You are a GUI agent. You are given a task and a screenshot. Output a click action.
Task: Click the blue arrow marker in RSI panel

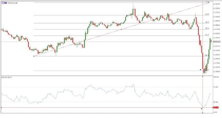pos(201,108)
